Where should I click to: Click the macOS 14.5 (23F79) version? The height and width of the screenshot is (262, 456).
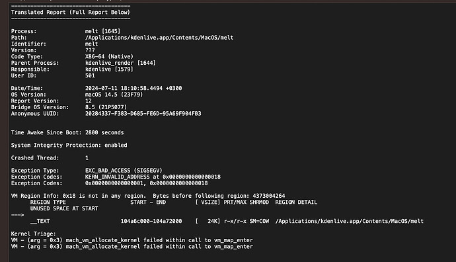coord(114,95)
